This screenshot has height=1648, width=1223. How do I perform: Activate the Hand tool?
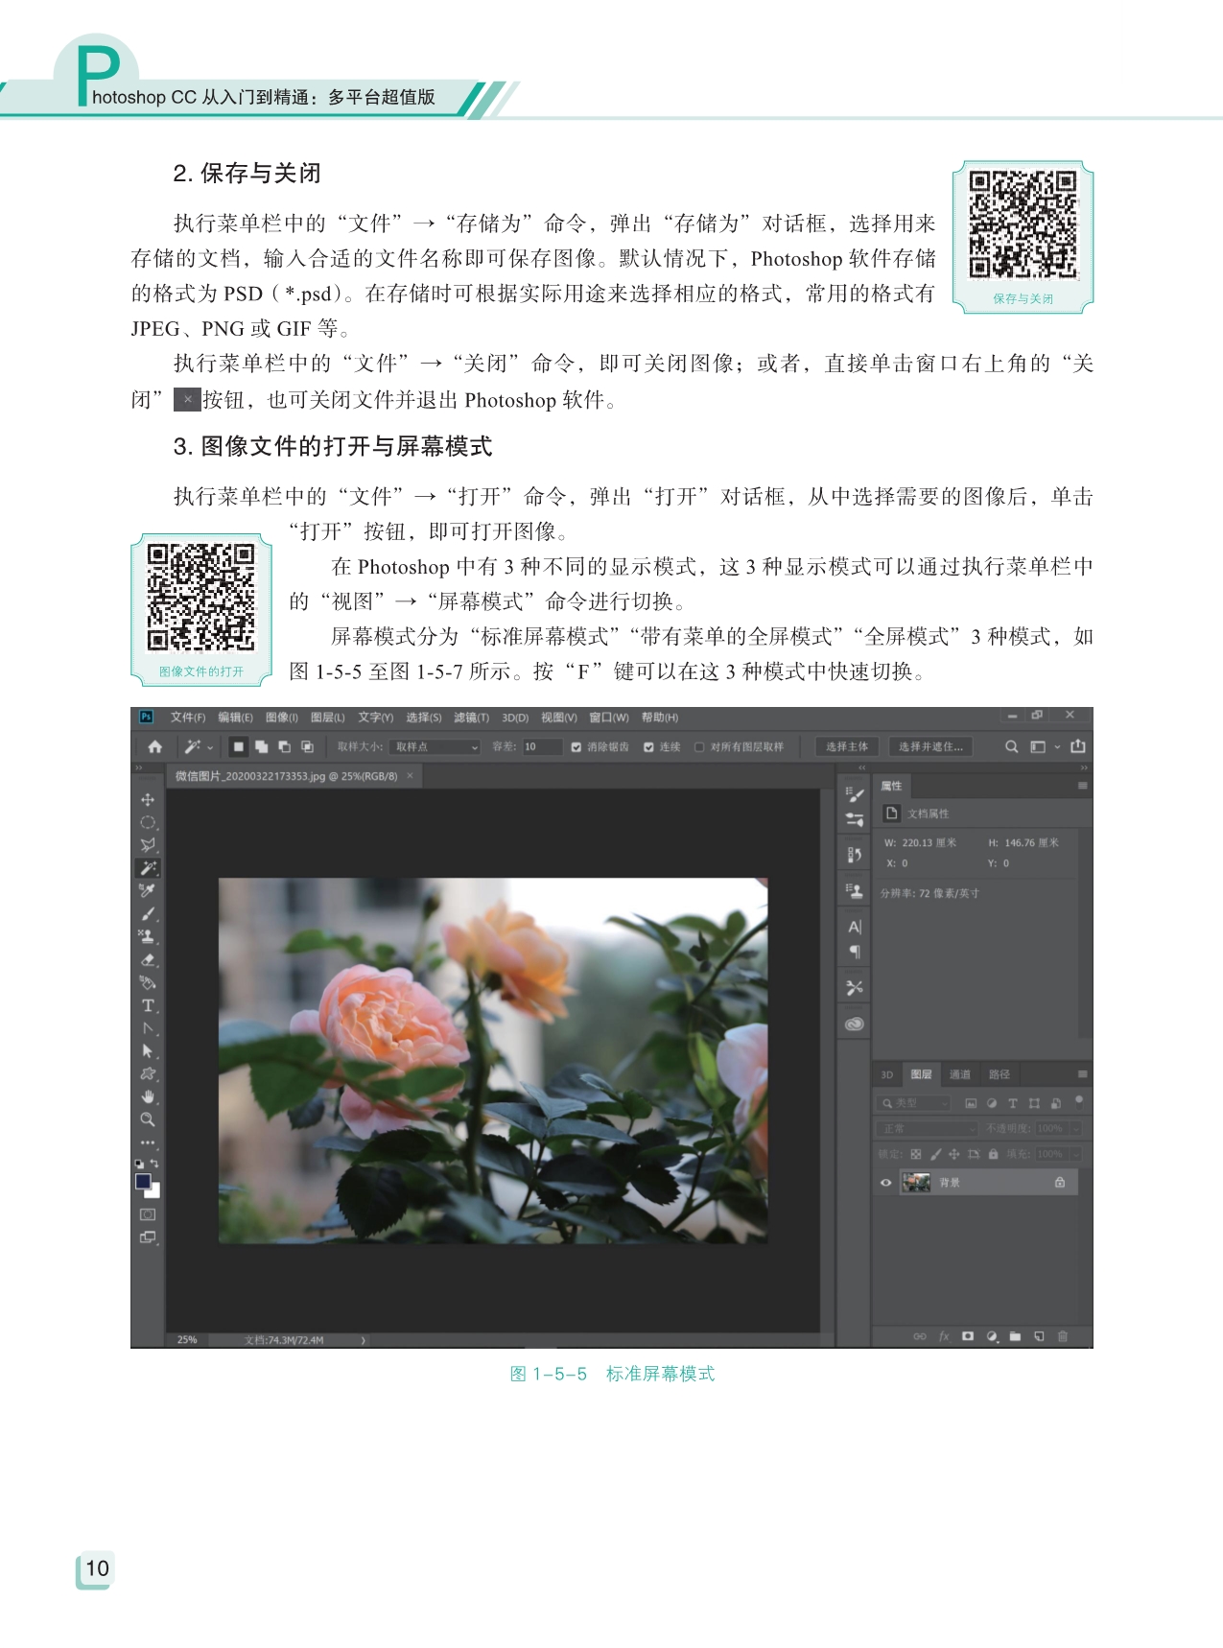point(148,1096)
